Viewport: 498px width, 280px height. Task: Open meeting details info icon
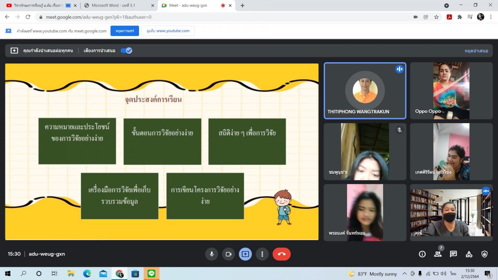tap(422, 254)
